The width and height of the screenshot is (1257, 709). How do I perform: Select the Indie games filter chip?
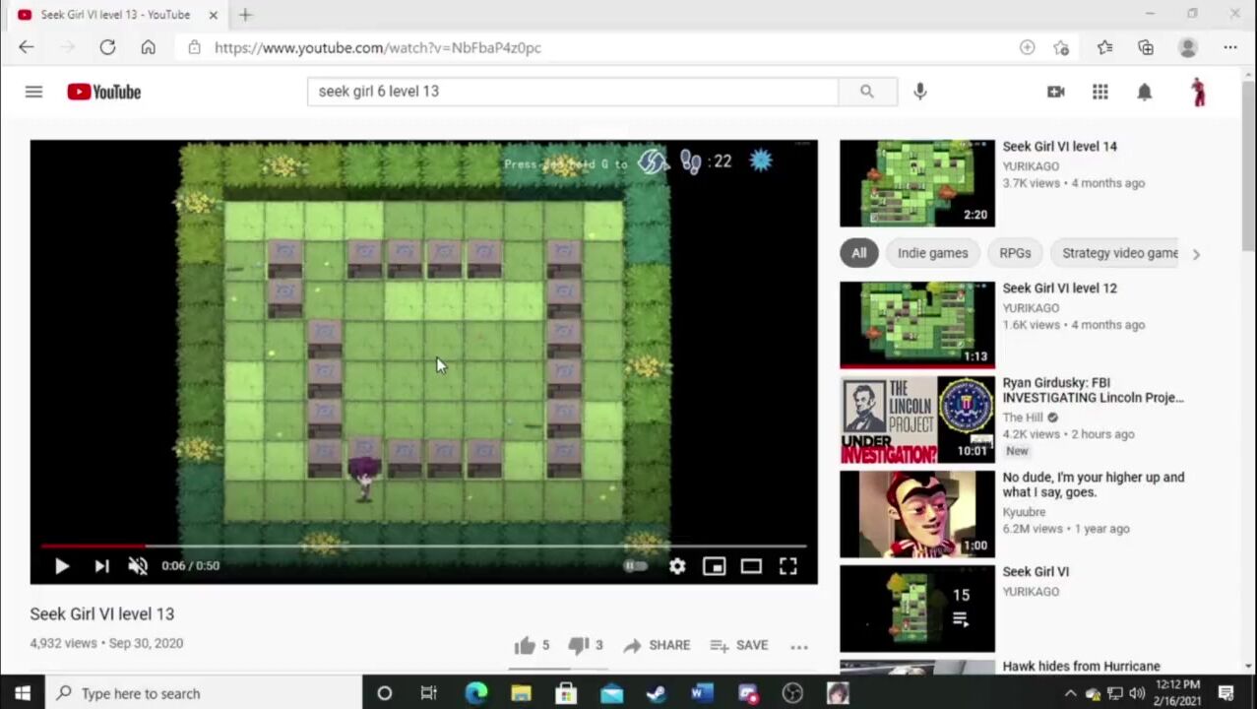pyautogui.click(x=932, y=253)
